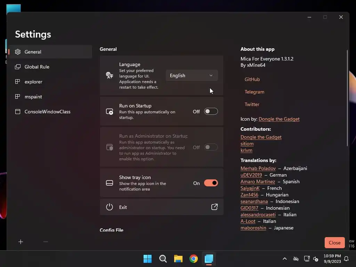This screenshot has width=356, height=267.
Task: Click the mspaint process rule icon
Action: pyautogui.click(x=18, y=97)
